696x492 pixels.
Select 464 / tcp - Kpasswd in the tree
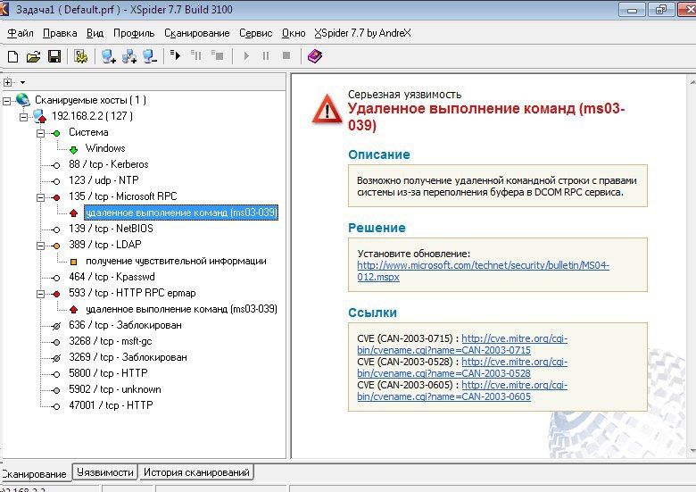(x=112, y=277)
